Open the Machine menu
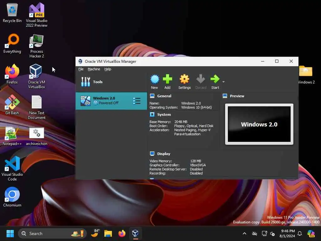The image size is (321, 241). click(94, 69)
